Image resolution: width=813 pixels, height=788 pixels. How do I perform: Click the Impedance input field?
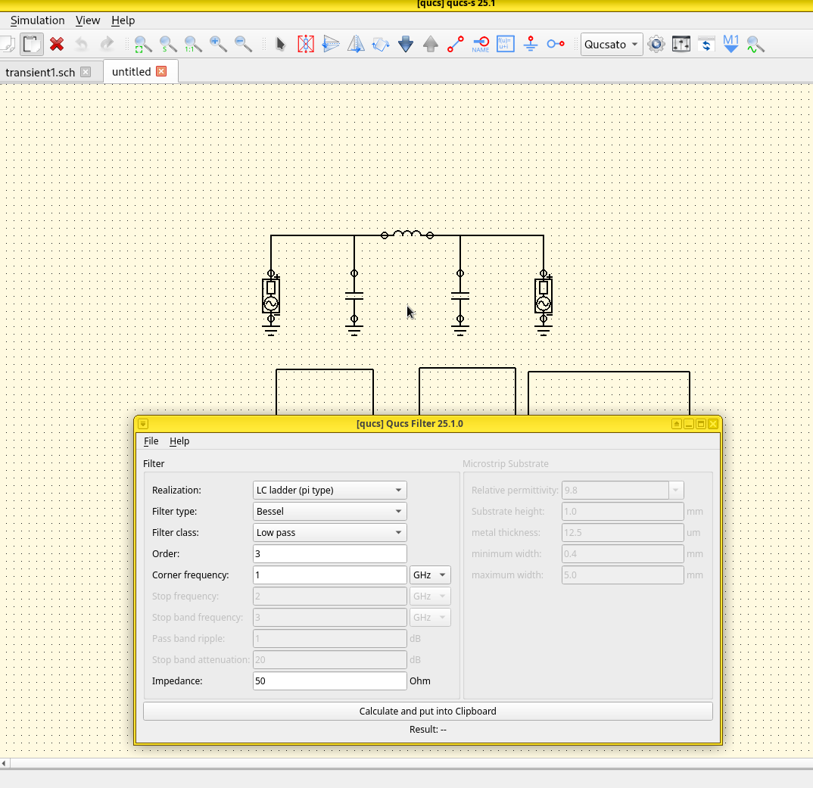329,681
